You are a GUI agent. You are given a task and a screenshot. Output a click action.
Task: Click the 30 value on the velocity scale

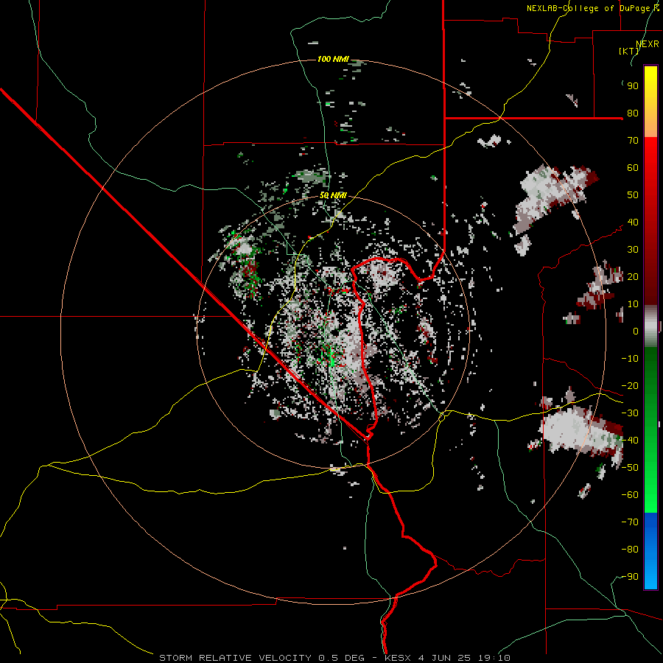[x=633, y=250]
